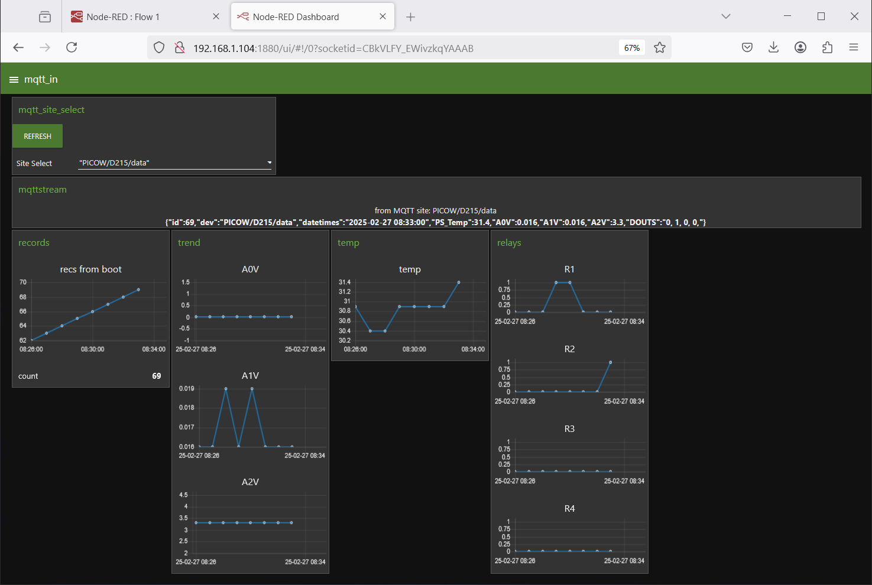
Task: Click 'from MQTT site' text line
Action: point(436,210)
